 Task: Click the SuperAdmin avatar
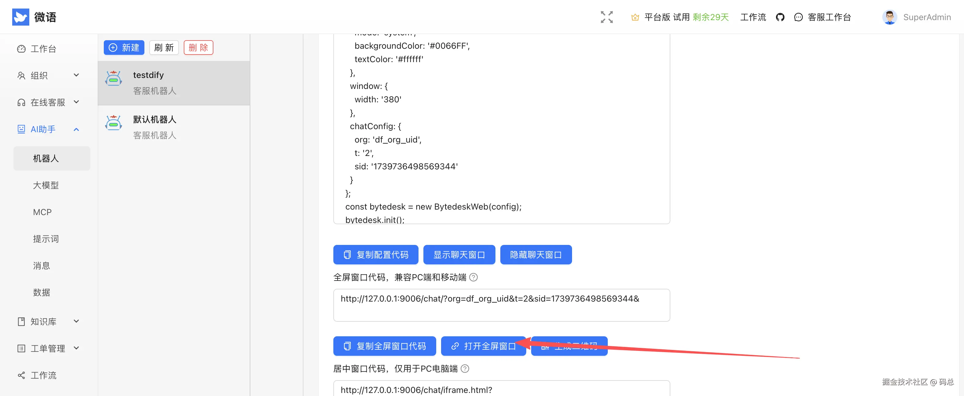point(890,17)
